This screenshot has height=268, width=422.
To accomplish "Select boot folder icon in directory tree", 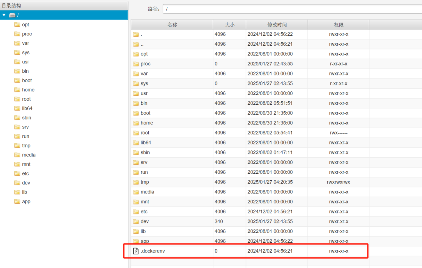I will click(x=17, y=80).
